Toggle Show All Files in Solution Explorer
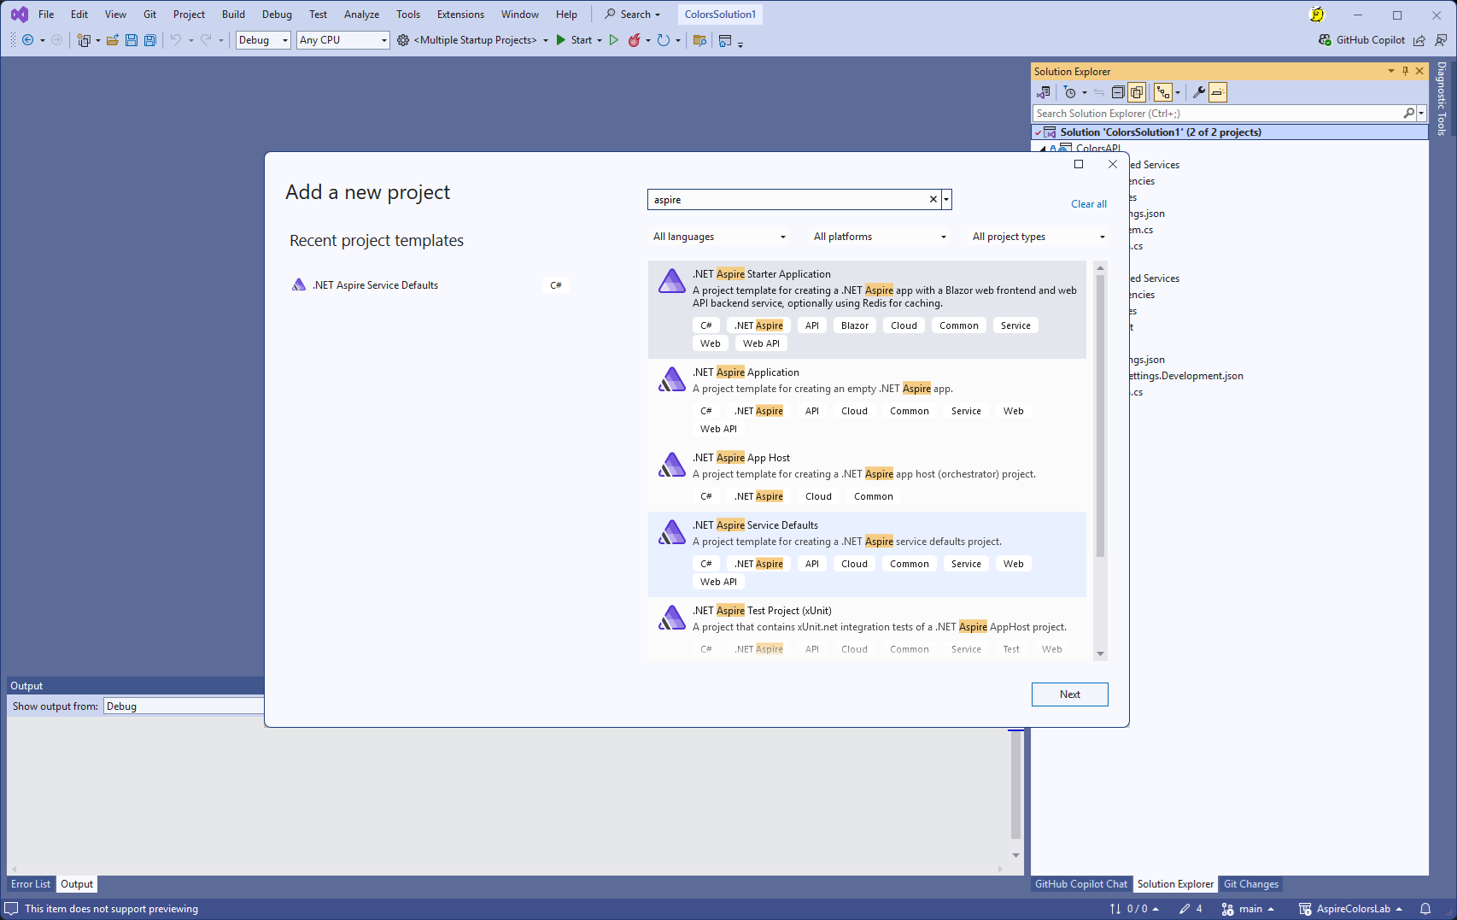The width and height of the screenshot is (1457, 920). (x=1137, y=92)
